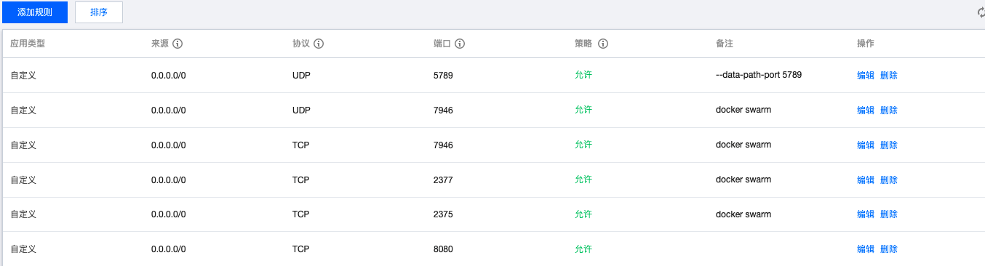Click the info icon beside 策略 header
Viewport: 985px width, 266px height.
[603, 44]
